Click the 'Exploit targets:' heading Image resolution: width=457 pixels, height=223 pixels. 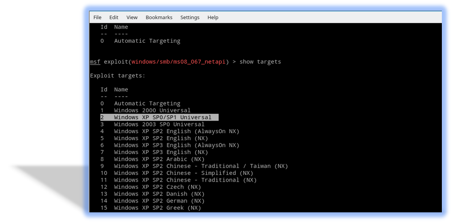(x=118, y=76)
